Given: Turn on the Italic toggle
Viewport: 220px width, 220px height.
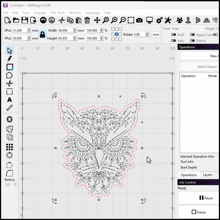Looking at the screenshot, I should click(174, 41).
